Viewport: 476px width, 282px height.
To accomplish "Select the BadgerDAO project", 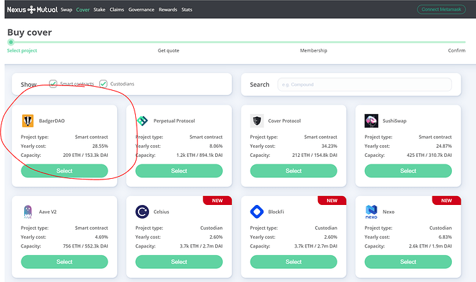I will (x=64, y=171).
